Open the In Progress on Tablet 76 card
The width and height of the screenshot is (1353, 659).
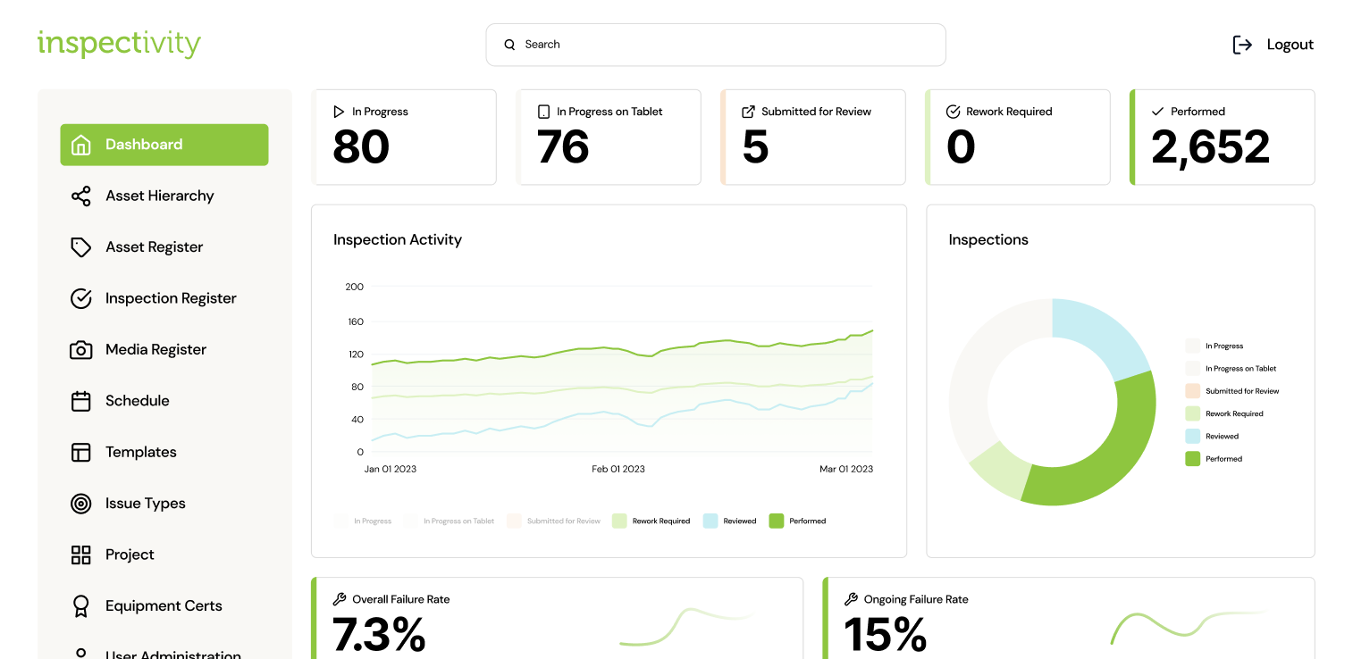609,138
